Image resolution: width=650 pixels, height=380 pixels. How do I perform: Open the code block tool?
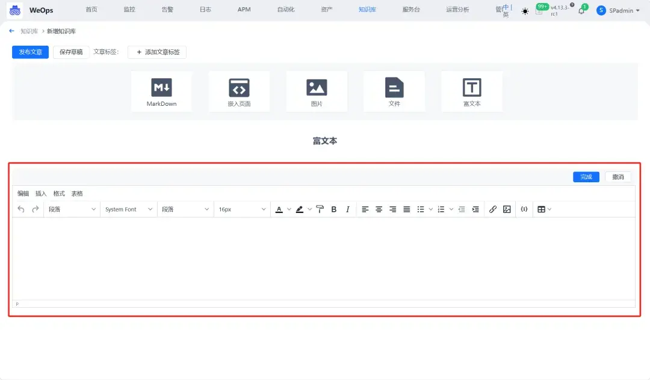pyautogui.click(x=524, y=209)
